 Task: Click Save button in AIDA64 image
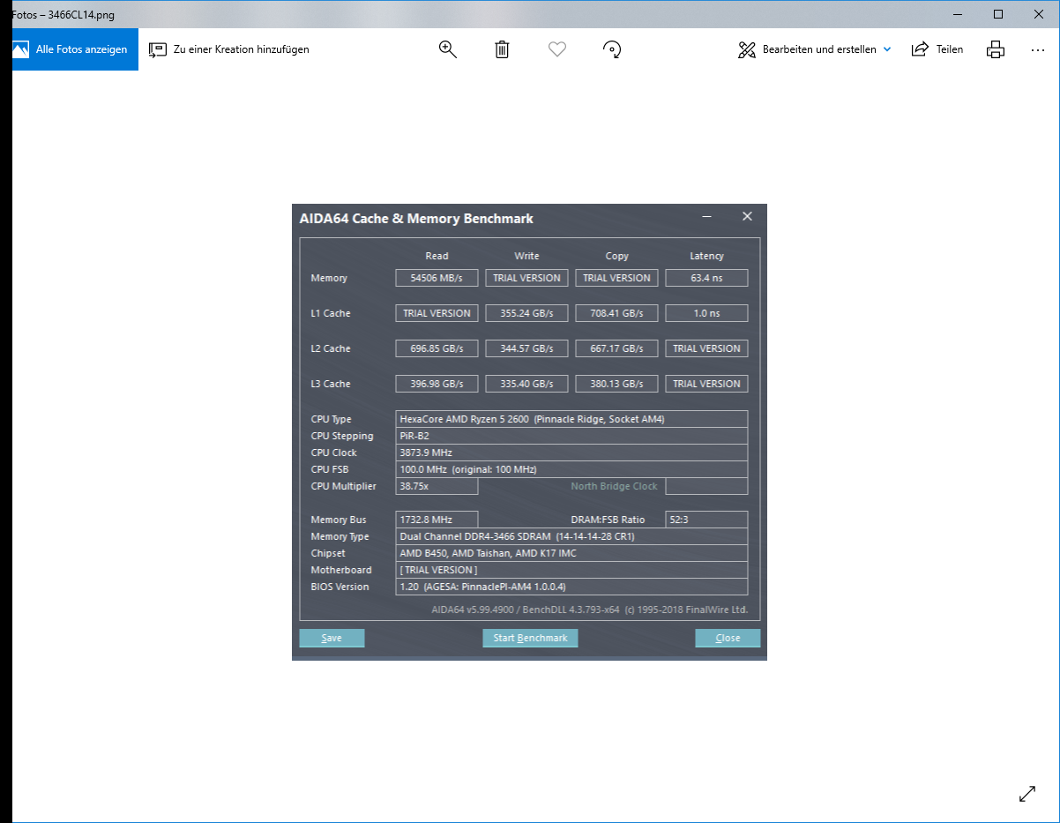[332, 638]
